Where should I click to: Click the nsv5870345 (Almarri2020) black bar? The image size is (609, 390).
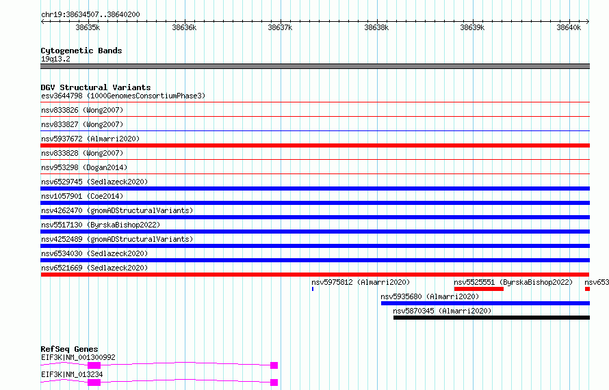(x=492, y=318)
